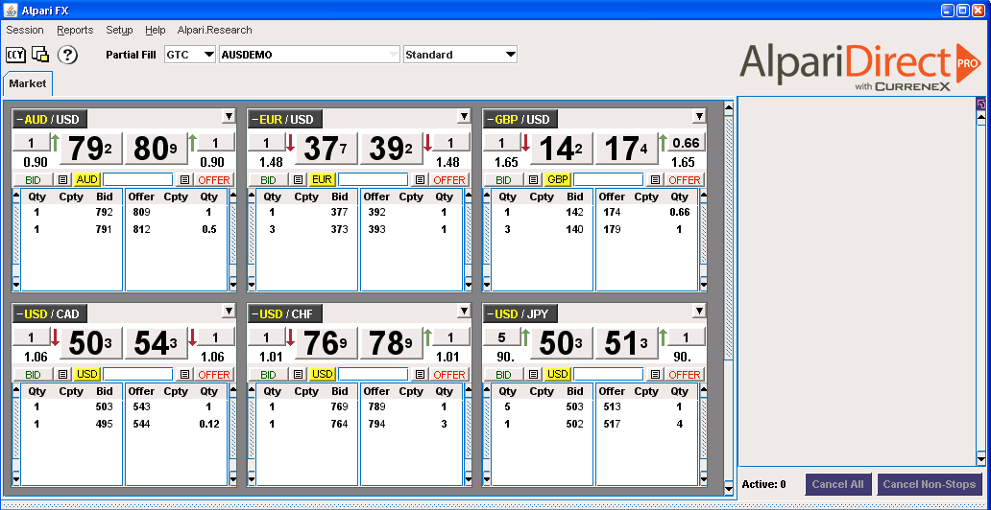
Task: Open the question mark help icon
Action: [67, 55]
